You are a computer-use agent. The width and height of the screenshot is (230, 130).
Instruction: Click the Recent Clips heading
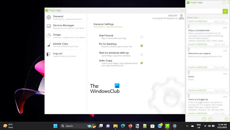(x=193, y=17)
